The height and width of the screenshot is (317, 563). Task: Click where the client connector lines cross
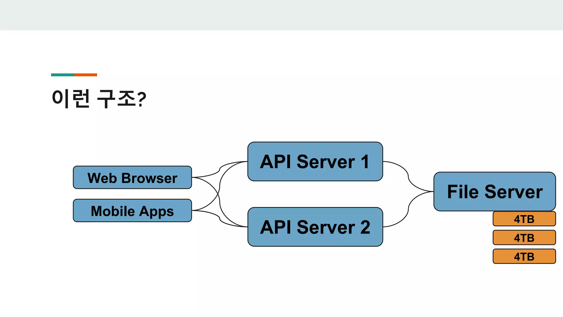click(218, 194)
